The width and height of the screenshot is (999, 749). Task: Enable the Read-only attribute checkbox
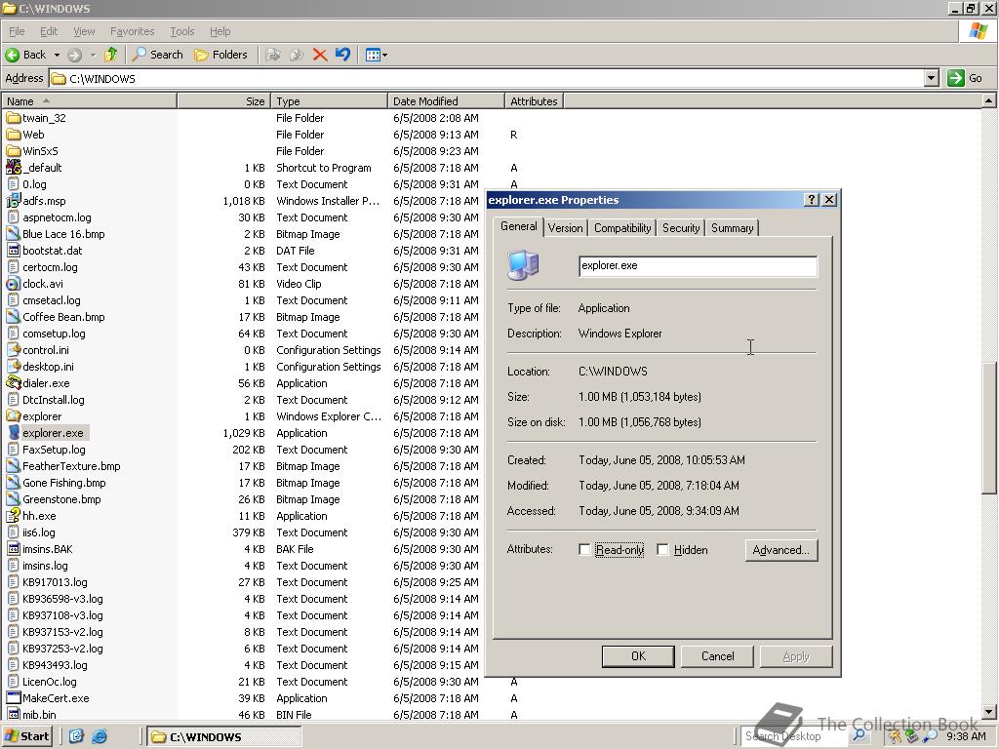pyautogui.click(x=584, y=550)
